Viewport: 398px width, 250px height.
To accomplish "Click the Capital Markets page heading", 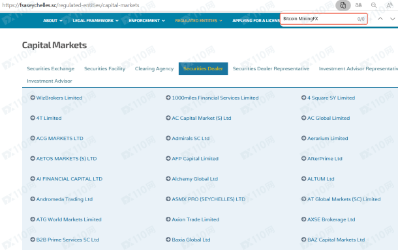I will [54, 45].
